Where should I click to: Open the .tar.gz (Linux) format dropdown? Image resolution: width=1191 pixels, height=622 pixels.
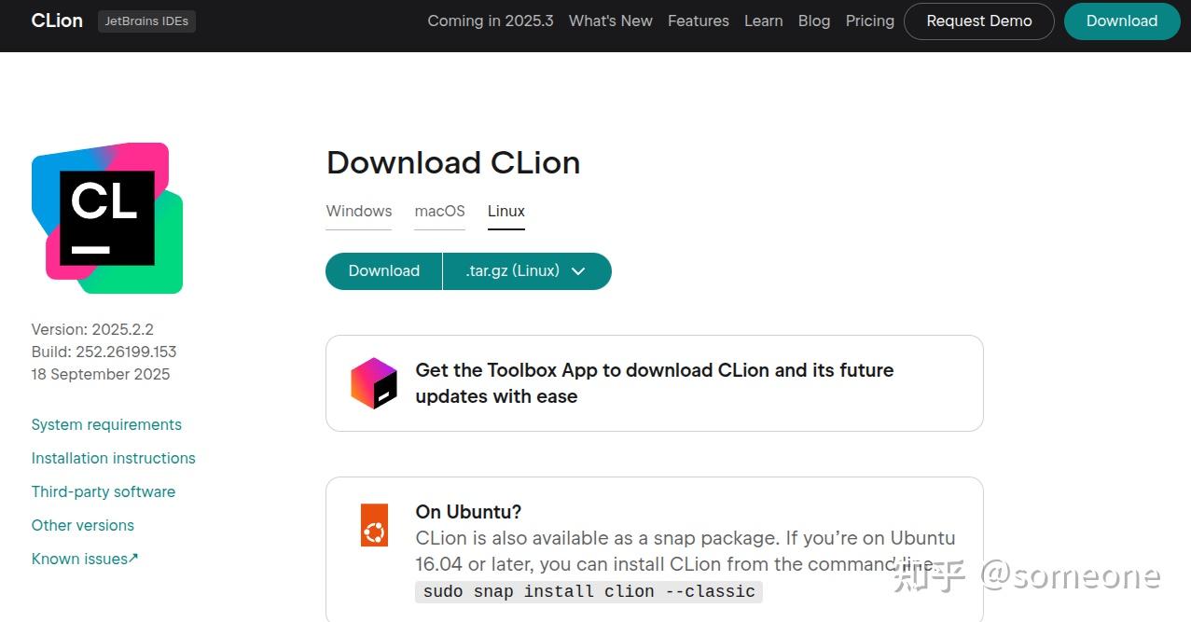(x=511, y=270)
